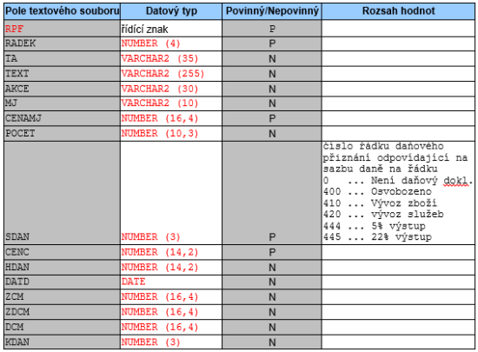This screenshot has height=352, width=478.
Task: Select the SDAN field cell
Action: coord(63,193)
